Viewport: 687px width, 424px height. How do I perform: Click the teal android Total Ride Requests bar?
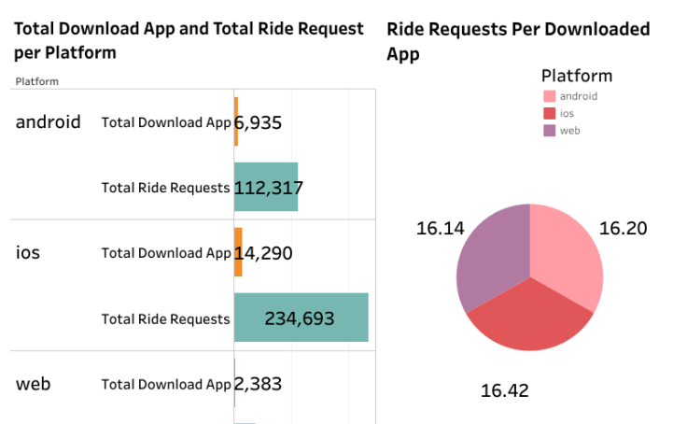[x=266, y=187]
